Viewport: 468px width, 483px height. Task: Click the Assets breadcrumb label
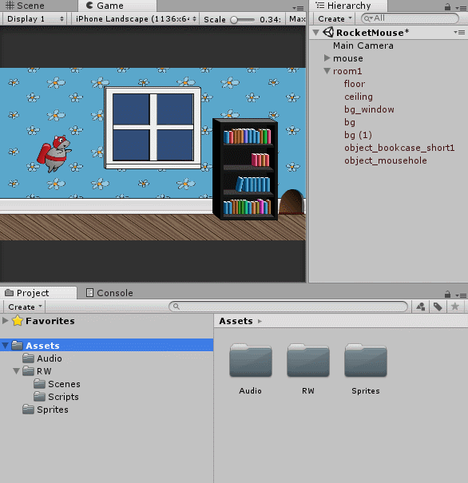pos(236,321)
